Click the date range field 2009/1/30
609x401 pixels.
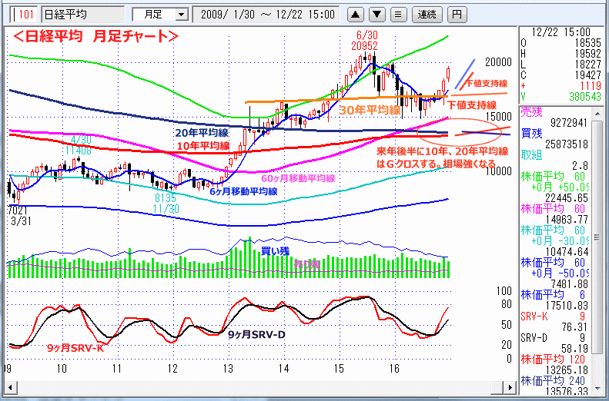(266, 15)
